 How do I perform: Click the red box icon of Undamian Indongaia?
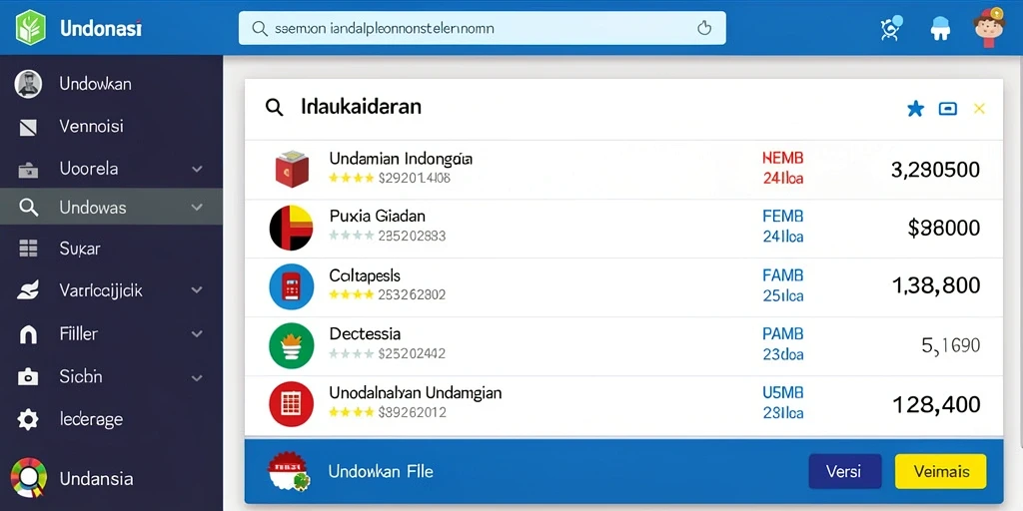(291, 169)
